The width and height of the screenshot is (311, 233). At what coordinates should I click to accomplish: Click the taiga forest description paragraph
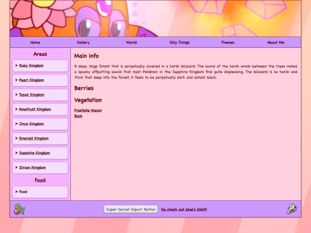185,72
